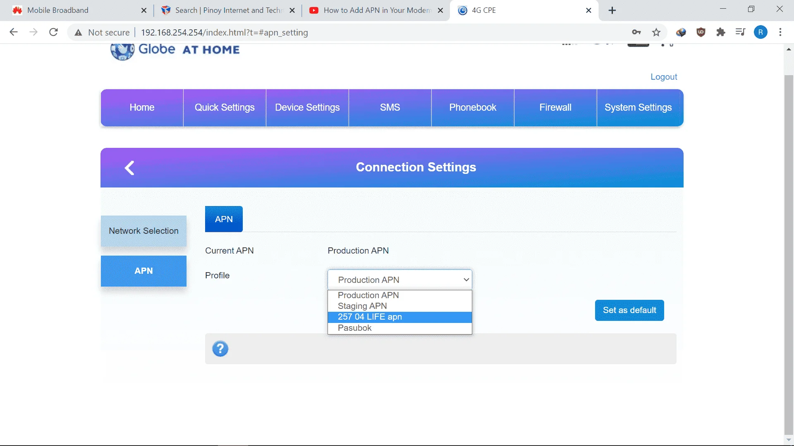Choose Production APN from the dropdown list

coord(400,295)
